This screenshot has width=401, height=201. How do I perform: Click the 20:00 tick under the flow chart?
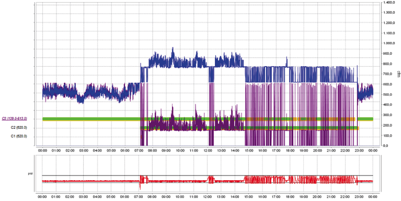coord(318,150)
